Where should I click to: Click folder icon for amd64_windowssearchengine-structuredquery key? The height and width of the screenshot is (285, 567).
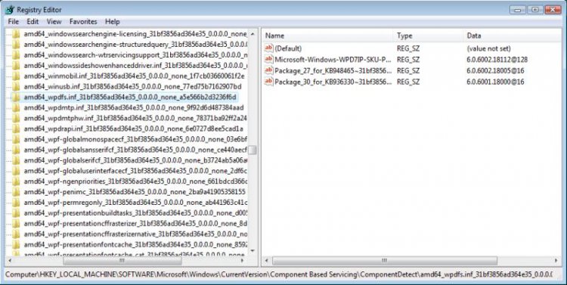16,45
